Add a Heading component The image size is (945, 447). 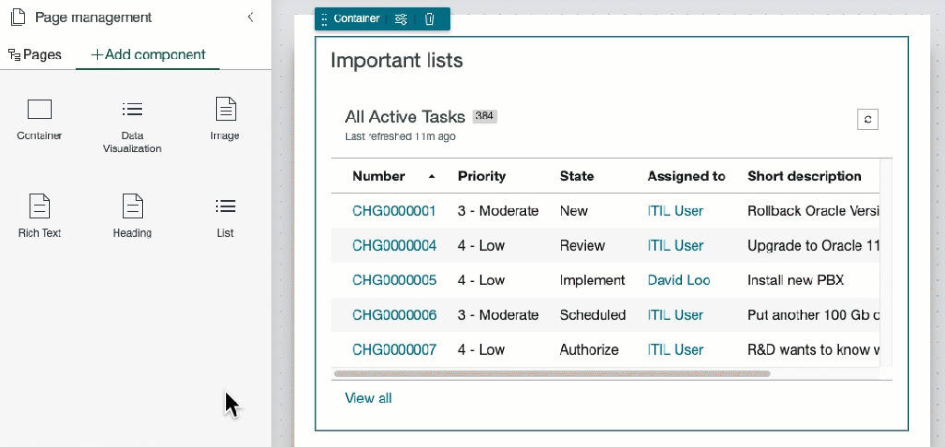pos(132,216)
